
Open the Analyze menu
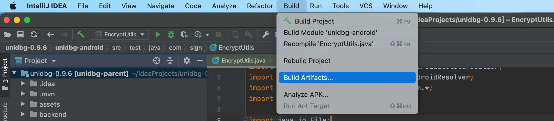click(224, 6)
